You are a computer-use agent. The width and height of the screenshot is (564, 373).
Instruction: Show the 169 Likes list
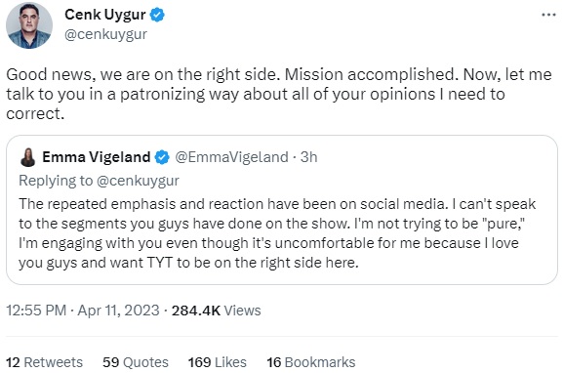pos(218,362)
